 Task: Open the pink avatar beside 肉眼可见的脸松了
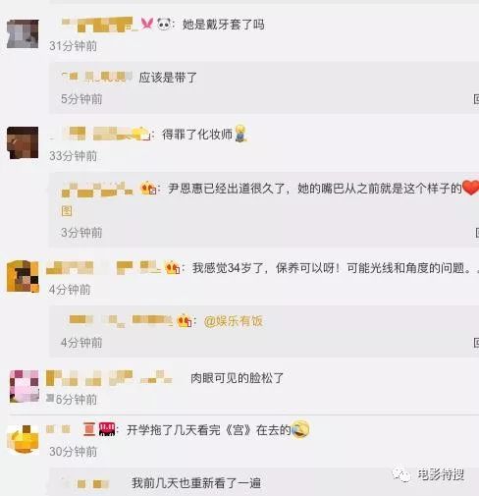[25, 386]
